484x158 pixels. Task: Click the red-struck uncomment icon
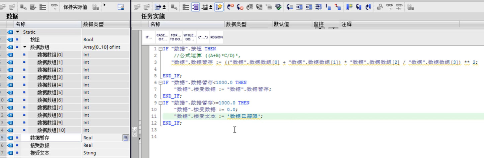pos(338,7)
